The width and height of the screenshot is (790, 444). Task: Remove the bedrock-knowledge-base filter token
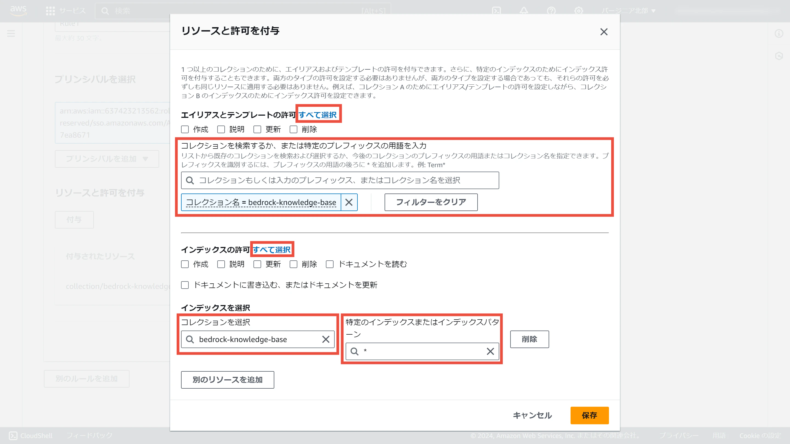[349, 202]
